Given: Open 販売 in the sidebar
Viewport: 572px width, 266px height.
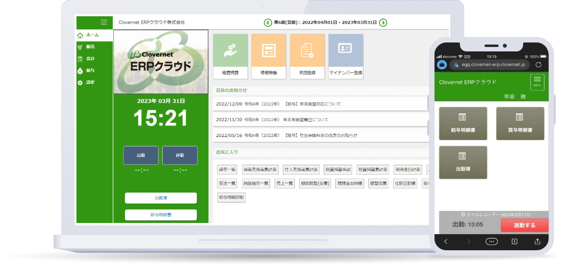Looking at the screenshot, I should [94, 47].
